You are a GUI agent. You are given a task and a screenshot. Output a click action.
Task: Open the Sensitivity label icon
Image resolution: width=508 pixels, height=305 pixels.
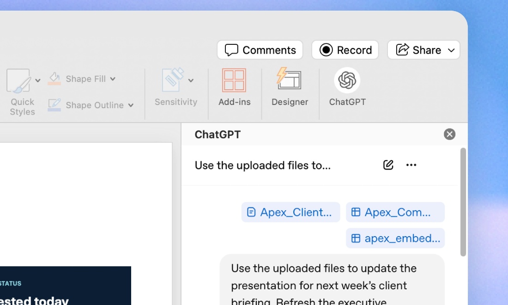point(173,80)
